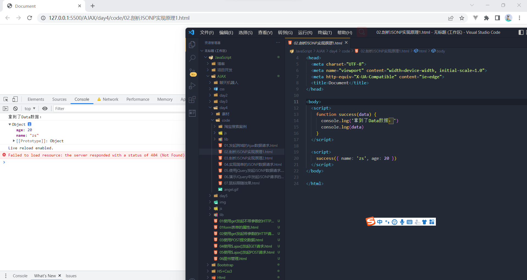Toggle the live expression eye icon

point(45,108)
